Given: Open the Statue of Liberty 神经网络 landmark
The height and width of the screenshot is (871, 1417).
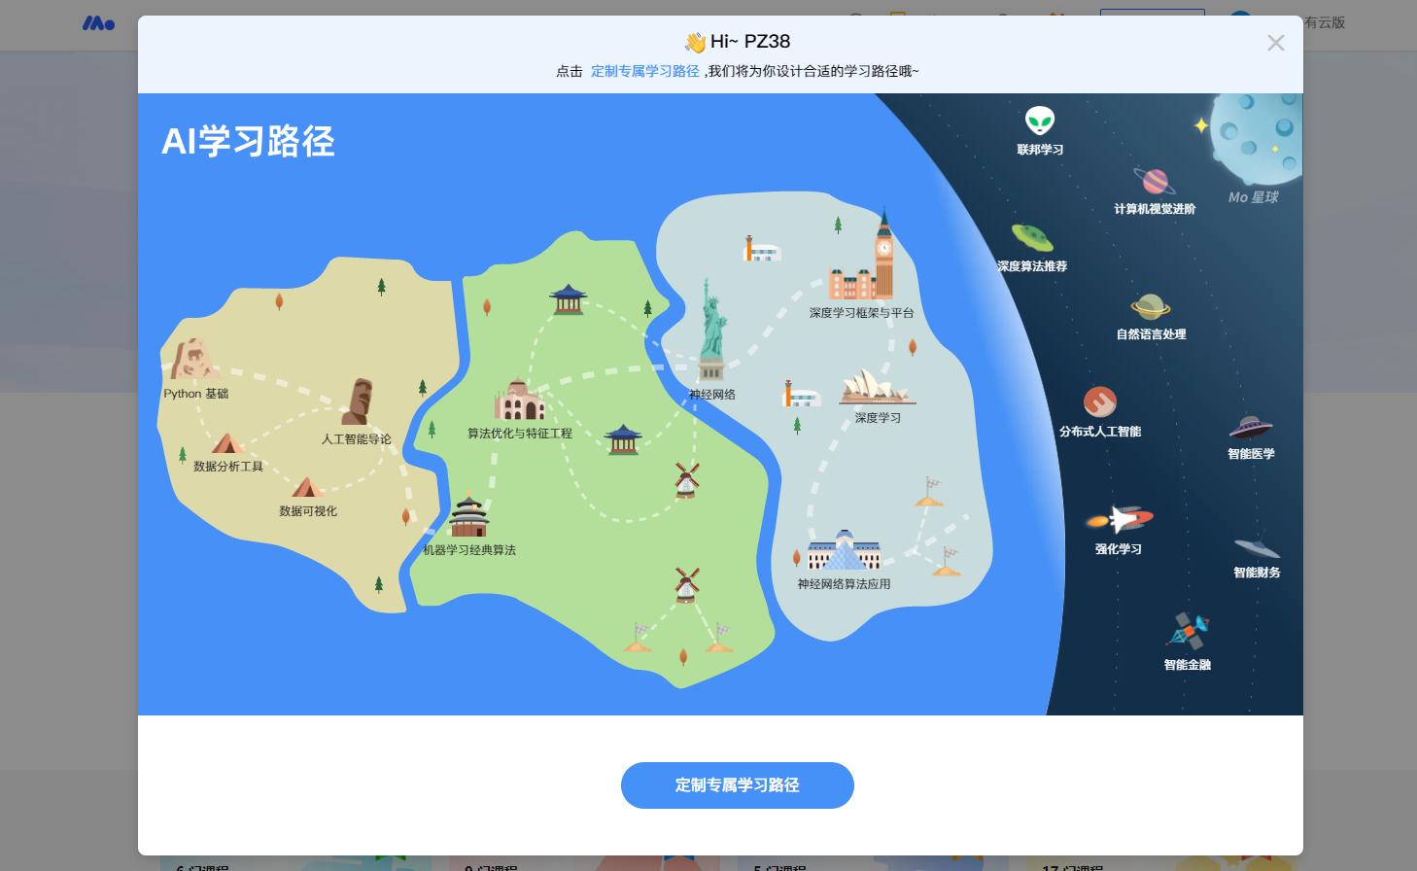Looking at the screenshot, I should pyautogui.click(x=712, y=333).
